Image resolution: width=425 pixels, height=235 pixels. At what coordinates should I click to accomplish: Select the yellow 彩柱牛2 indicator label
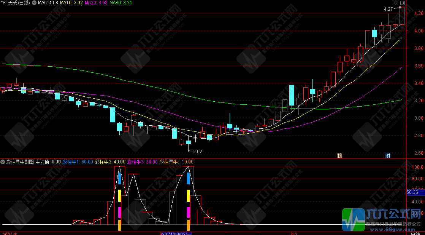(x=110, y=162)
